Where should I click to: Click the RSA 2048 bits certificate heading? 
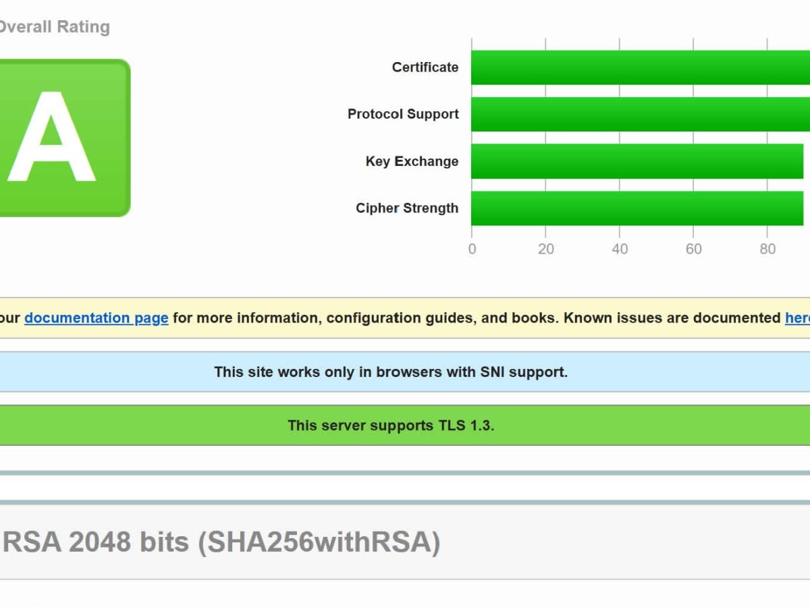[221, 542]
